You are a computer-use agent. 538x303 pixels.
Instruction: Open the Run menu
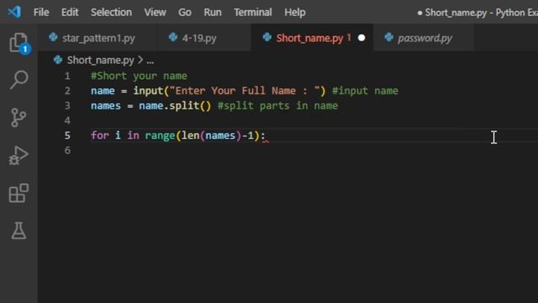[213, 13]
